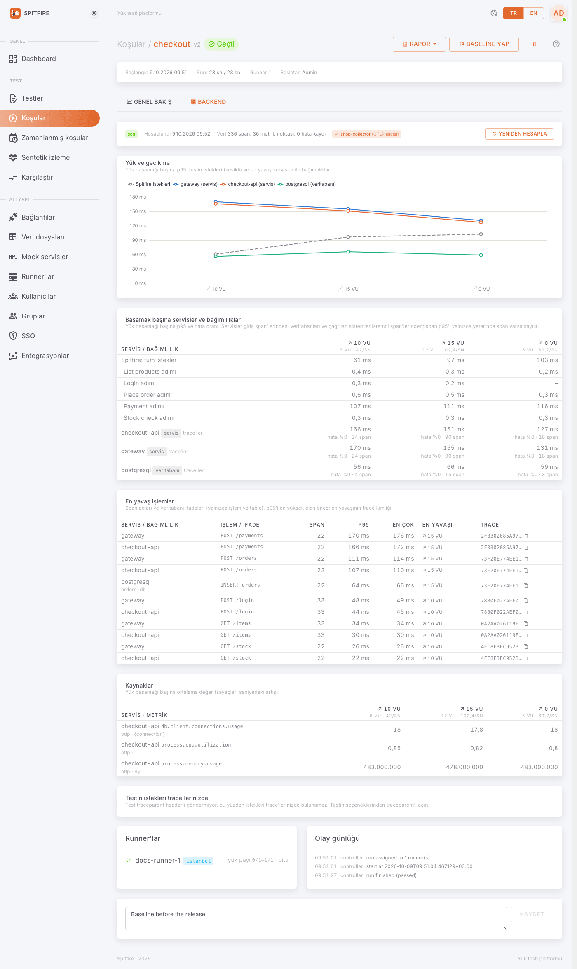Select the BACKEND tab
Viewport: 577px width, 969px height.
pos(208,102)
